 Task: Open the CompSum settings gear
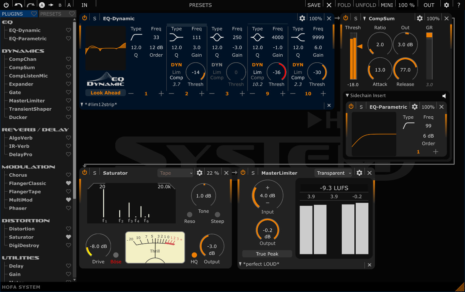point(419,18)
